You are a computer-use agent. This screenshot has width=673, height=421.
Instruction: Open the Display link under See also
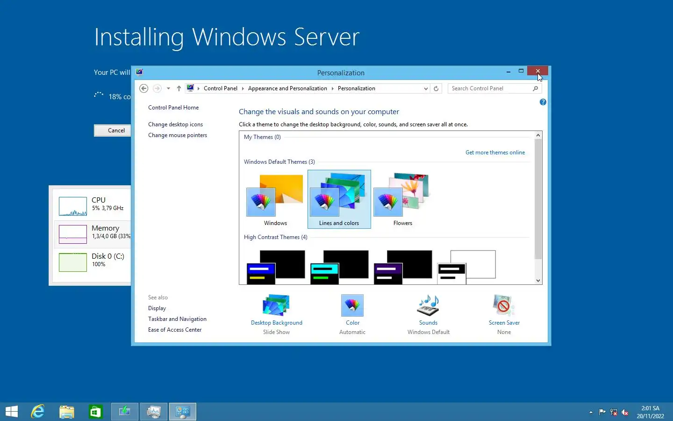click(157, 308)
